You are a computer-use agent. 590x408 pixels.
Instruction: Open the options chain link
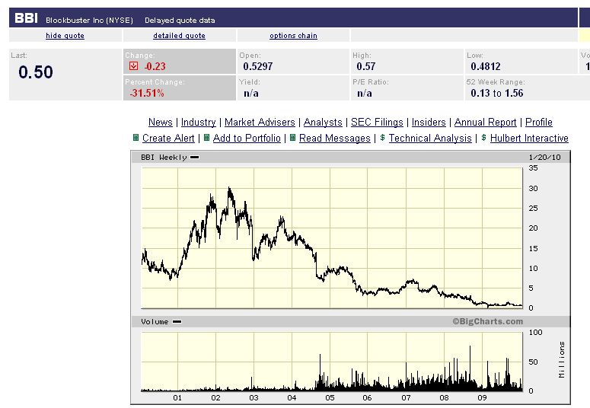tap(294, 36)
